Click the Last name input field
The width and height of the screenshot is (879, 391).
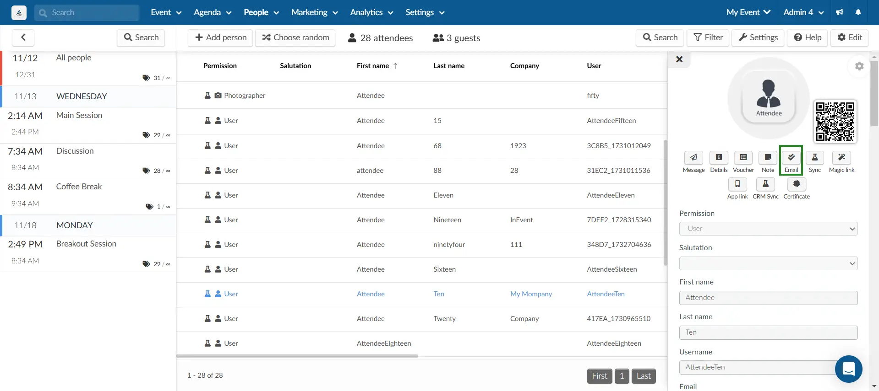(768, 332)
